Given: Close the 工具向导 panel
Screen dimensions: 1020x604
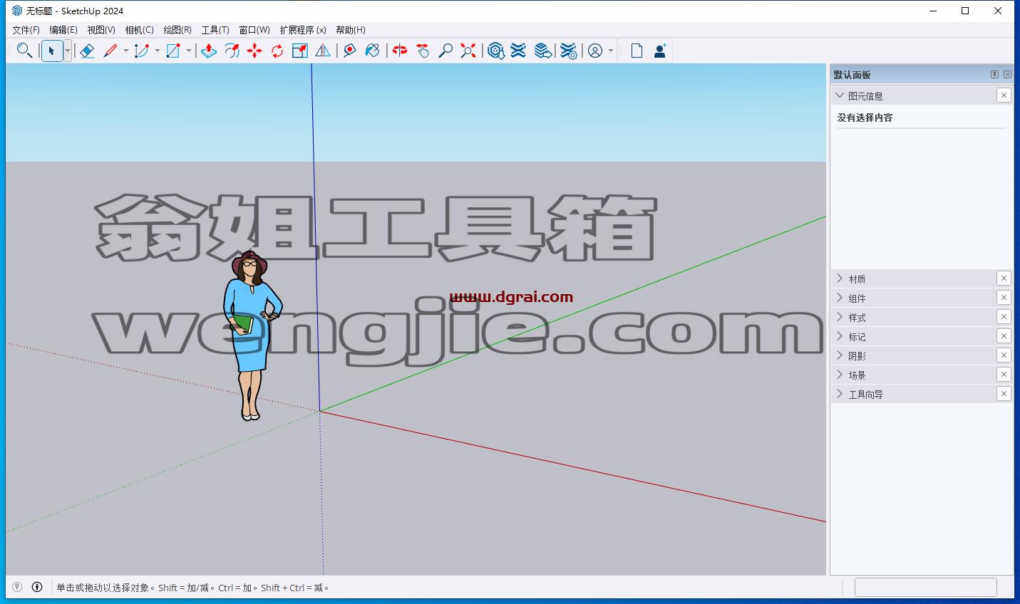Looking at the screenshot, I should pyautogui.click(x=1004, y=394).
